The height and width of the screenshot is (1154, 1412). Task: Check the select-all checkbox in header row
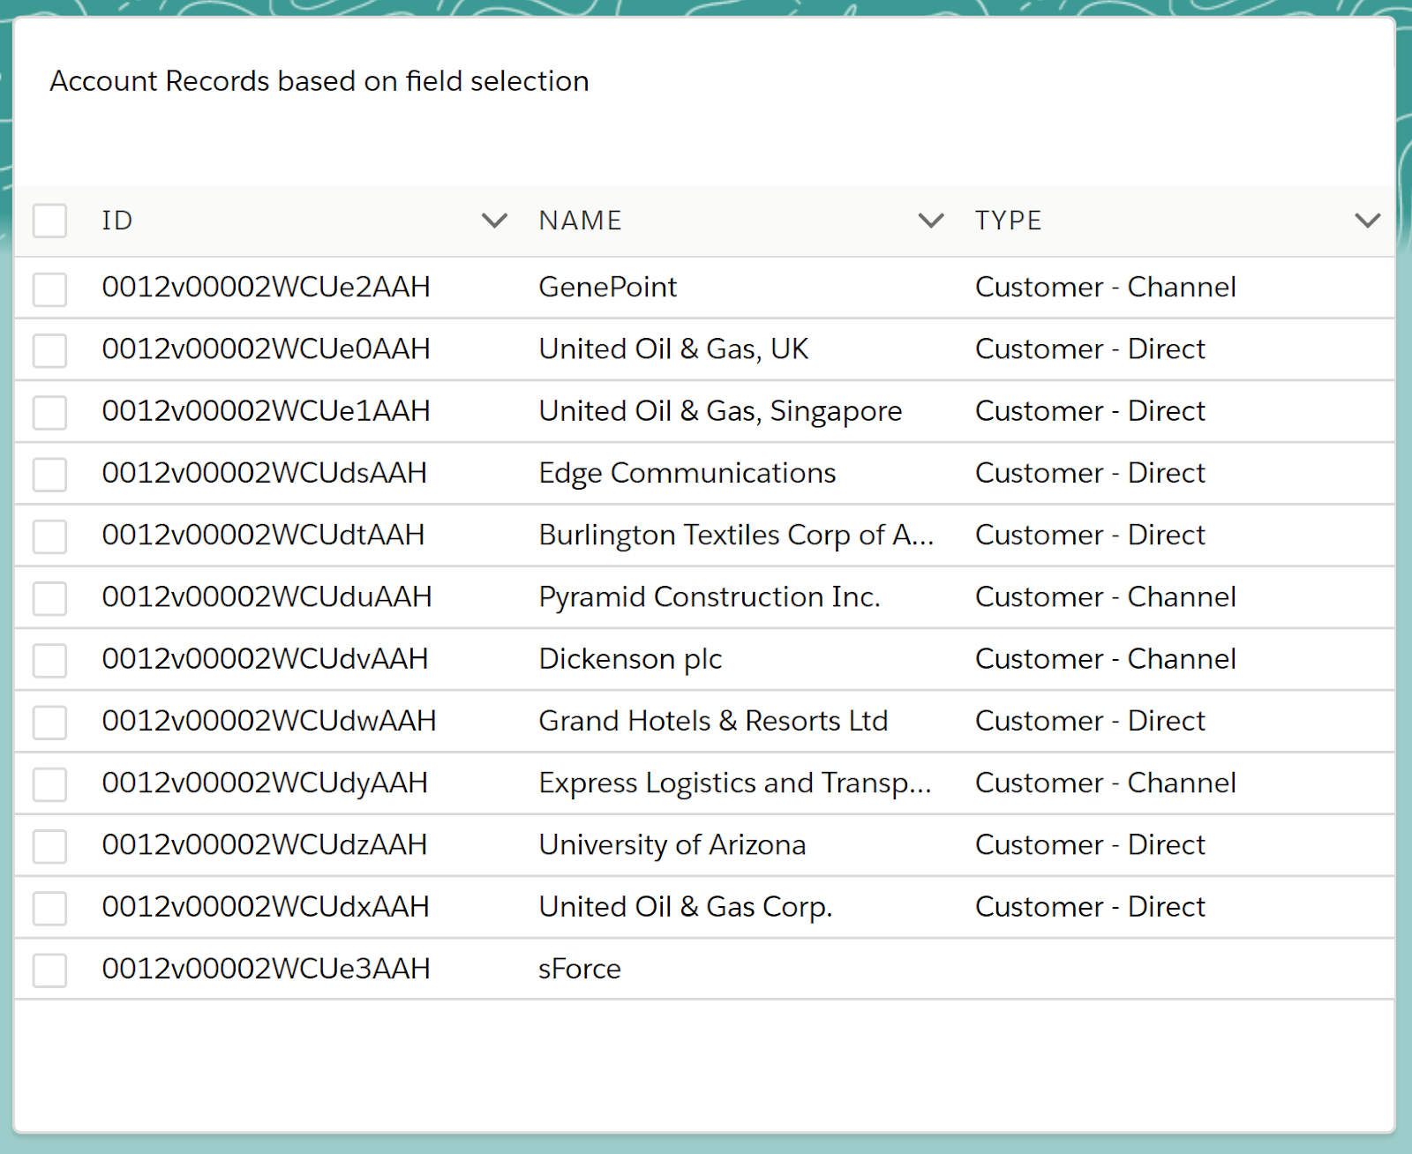49,221
